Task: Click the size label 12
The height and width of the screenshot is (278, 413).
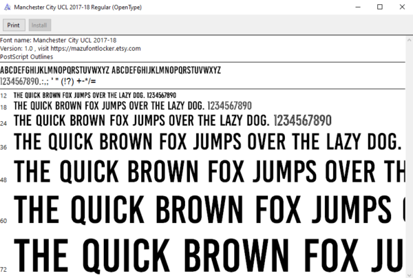Action: pos(3,96)
